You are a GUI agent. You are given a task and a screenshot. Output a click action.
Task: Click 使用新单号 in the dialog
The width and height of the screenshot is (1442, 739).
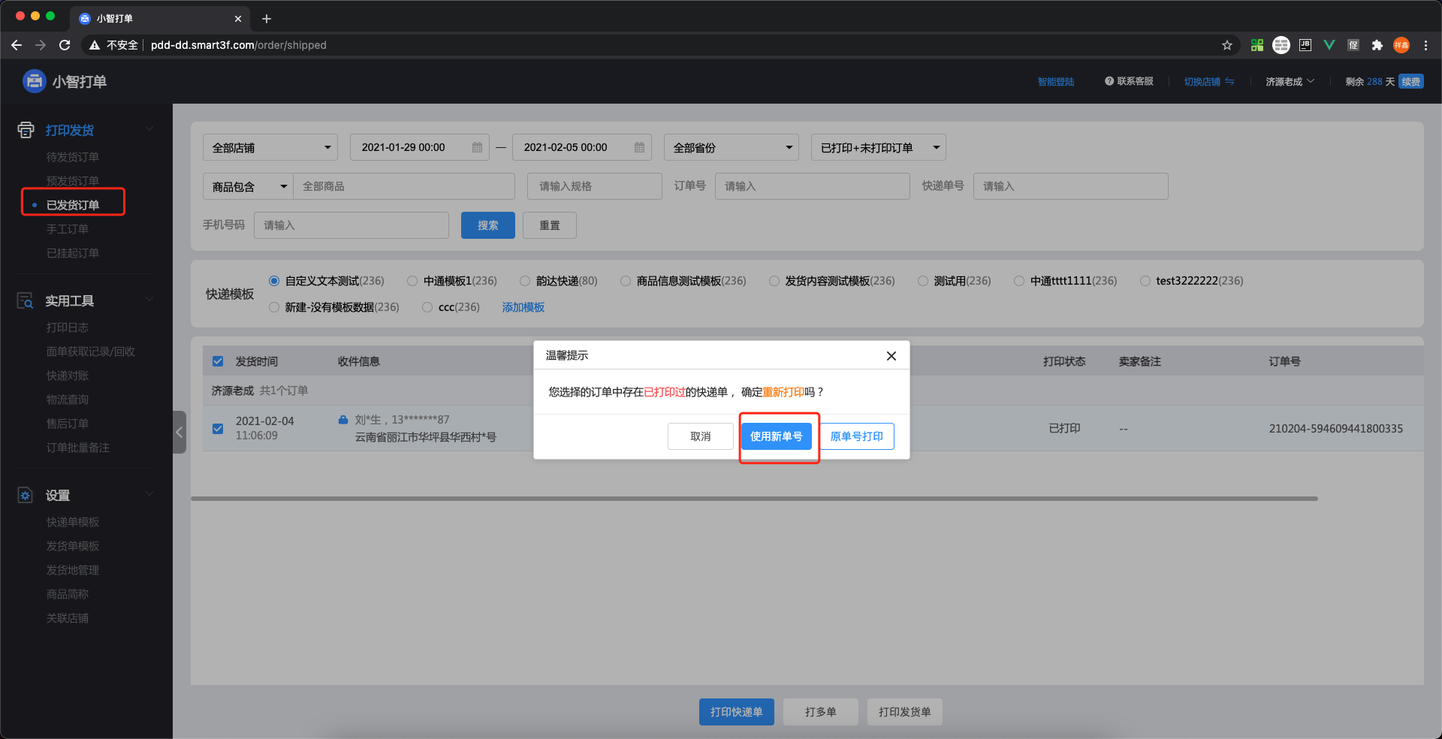[777, 436]
